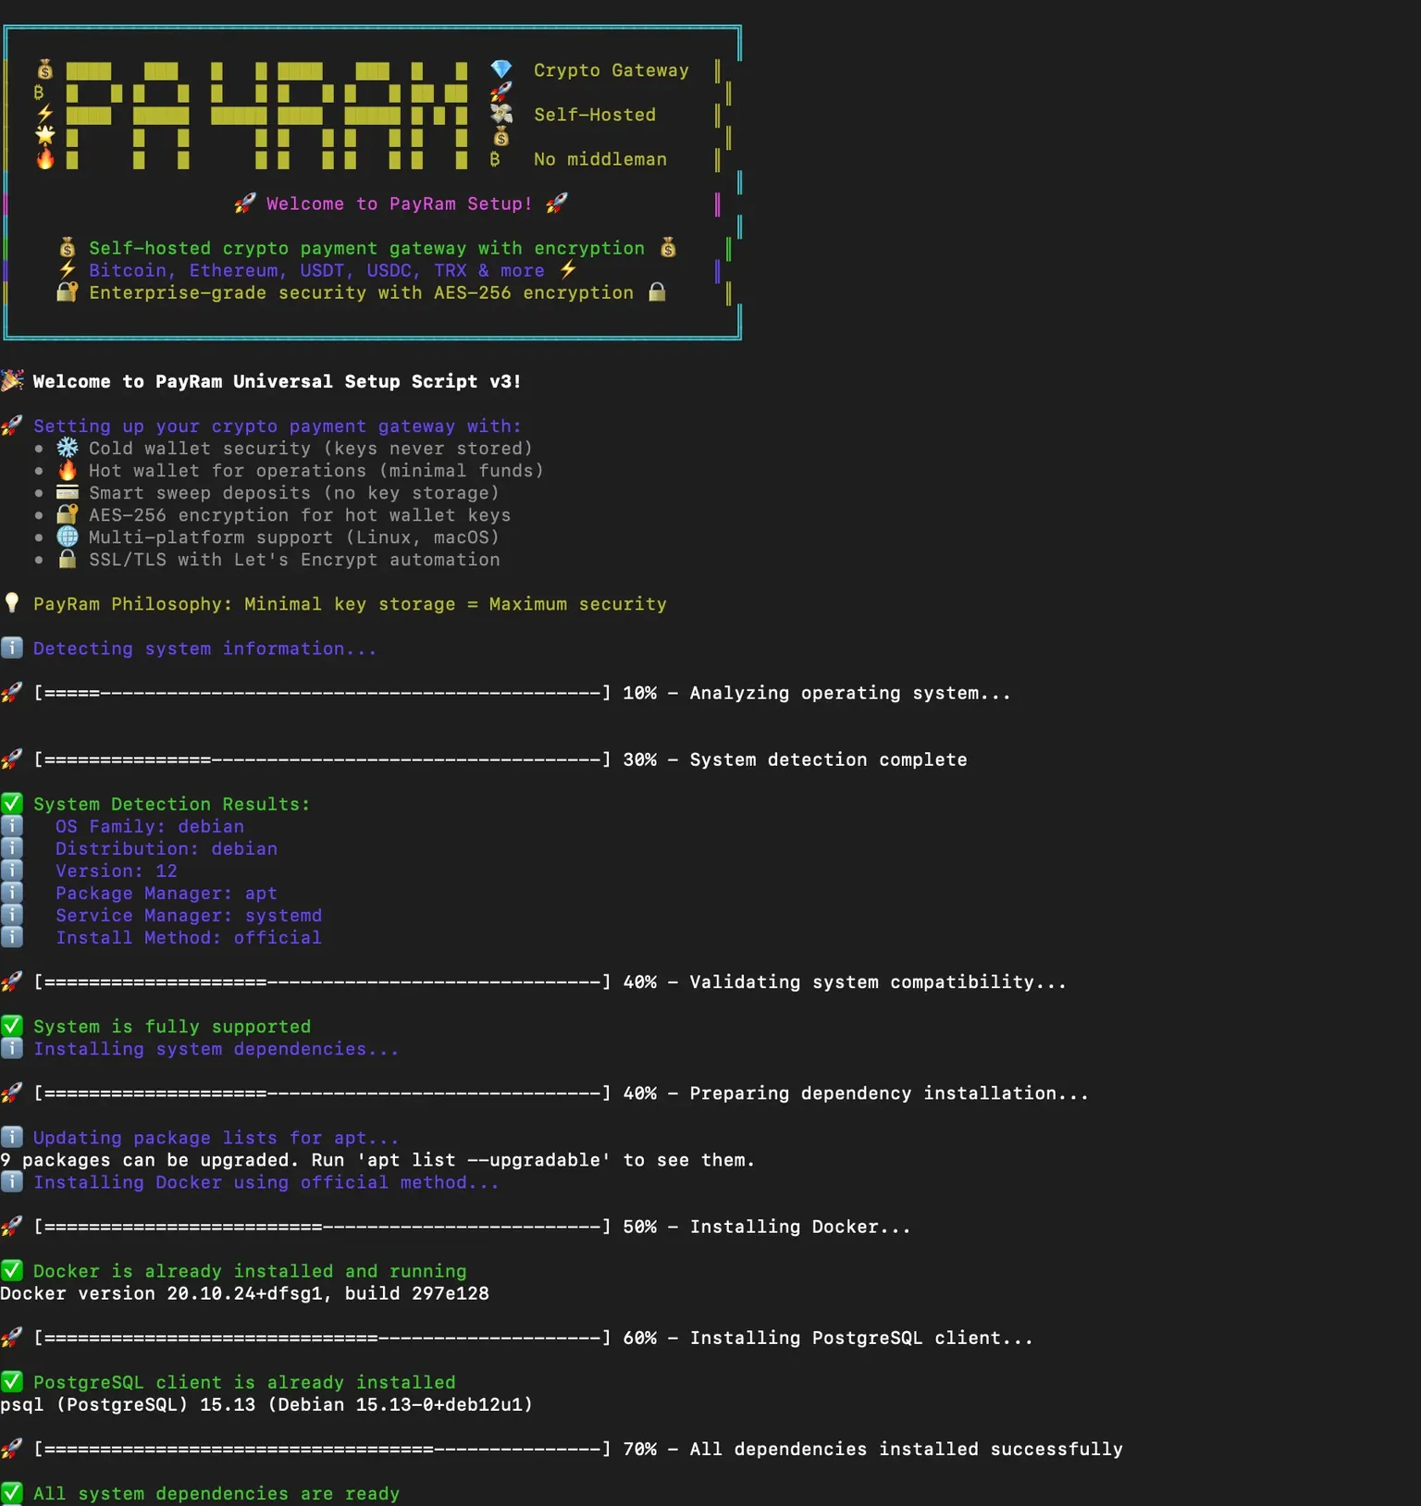Click the info icon beside Detecting system information
Screen dimensions: 1421x1506
coord(12,648)
